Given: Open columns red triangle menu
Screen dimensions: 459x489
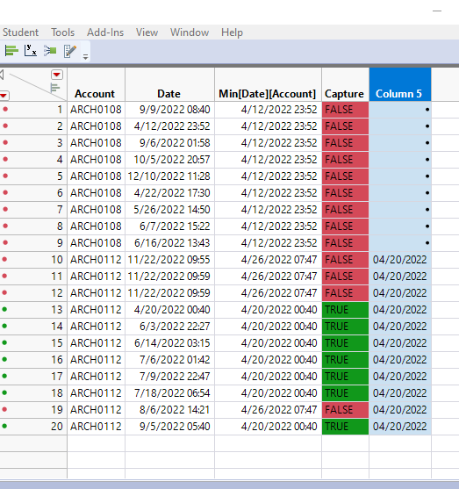Looking at the screenshot, I should (57, 75).
